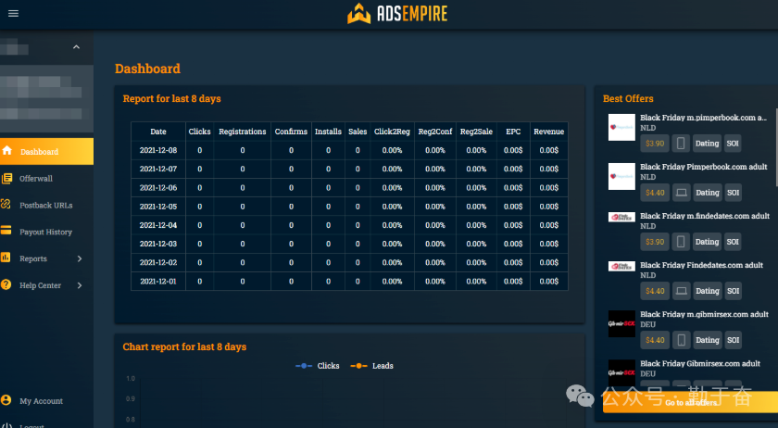This screenshot has width=778, height=428.
Task: Click the Confirms column header
Action: [x=291, y=132]
